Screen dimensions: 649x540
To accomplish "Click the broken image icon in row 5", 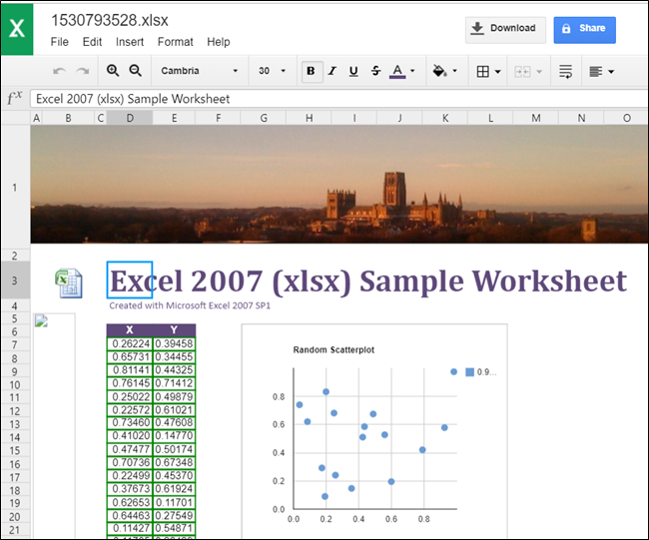I will tap(41, 320).
